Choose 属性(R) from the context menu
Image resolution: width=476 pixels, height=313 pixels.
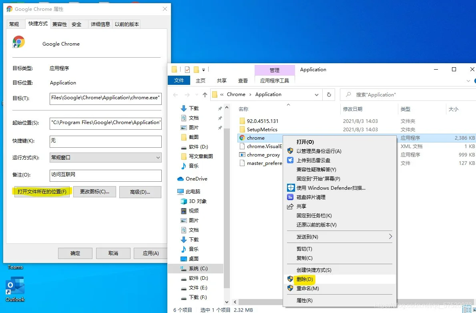pyautogui.click(x=340, y=300)
